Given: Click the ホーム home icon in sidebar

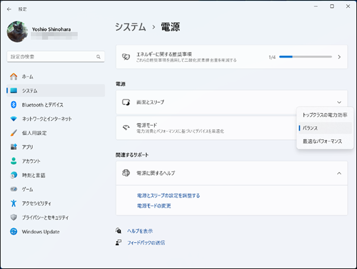Looking at the screenshot, I should [x=13, y=77].
